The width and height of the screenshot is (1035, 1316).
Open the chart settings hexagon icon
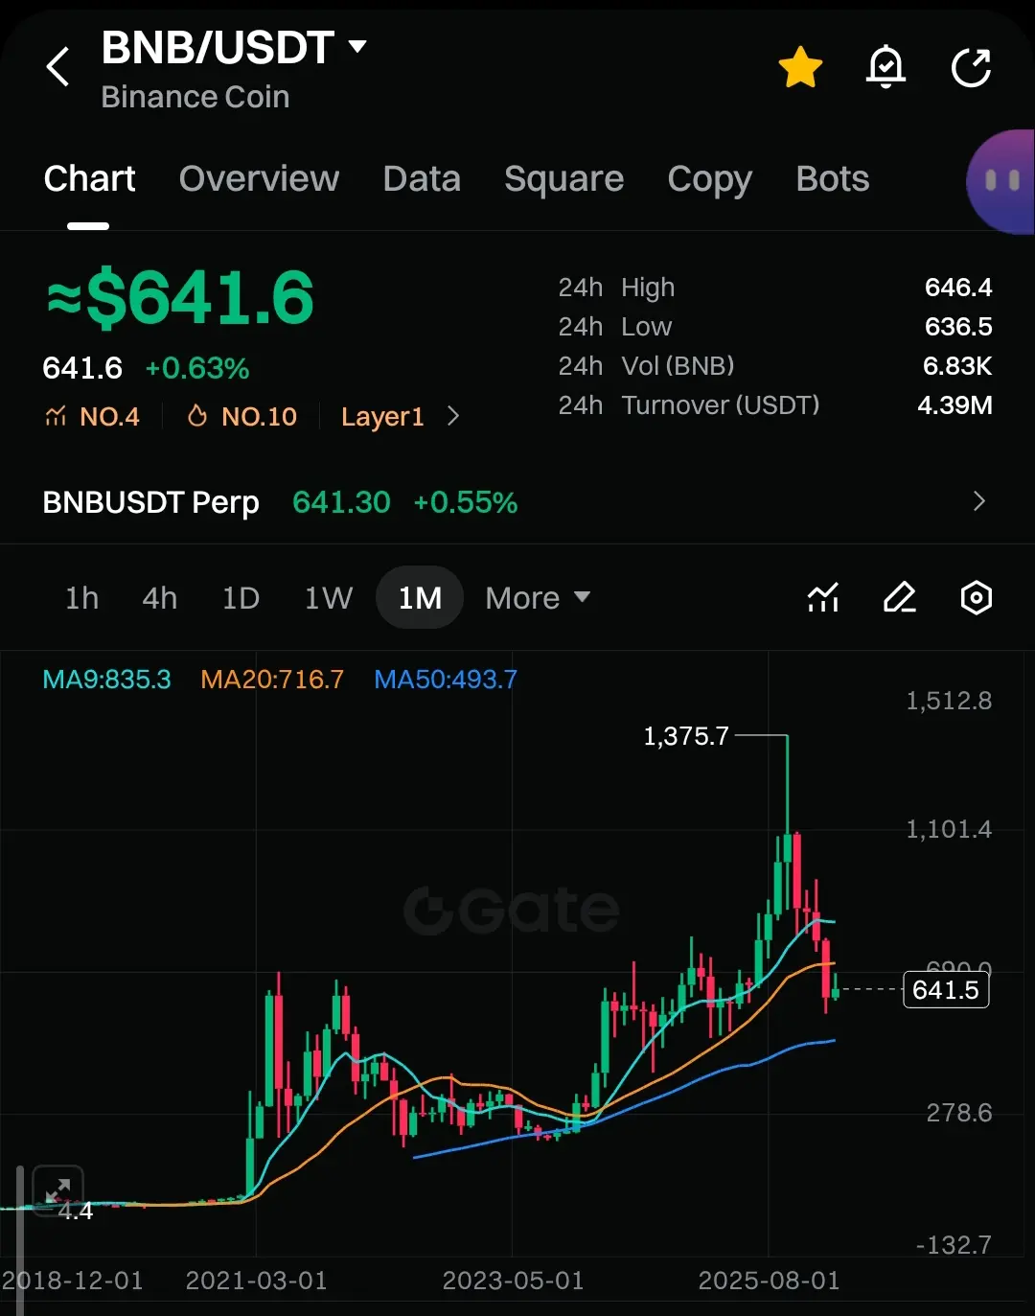coord(976,597)
